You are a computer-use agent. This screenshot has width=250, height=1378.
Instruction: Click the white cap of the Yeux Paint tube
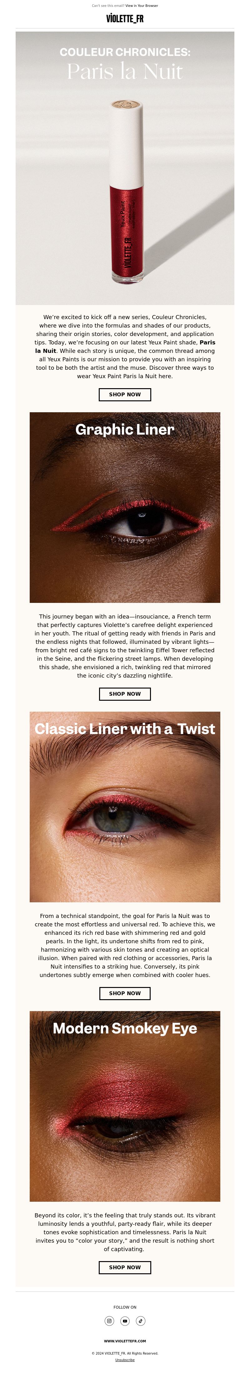click(127, 142)
